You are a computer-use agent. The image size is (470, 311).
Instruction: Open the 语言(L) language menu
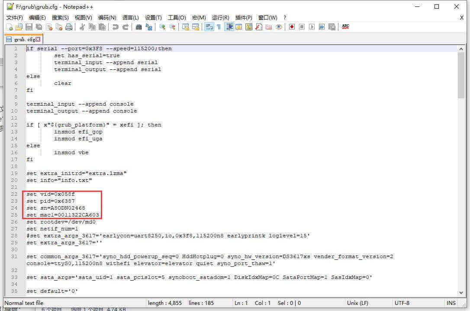click(130, 17)
